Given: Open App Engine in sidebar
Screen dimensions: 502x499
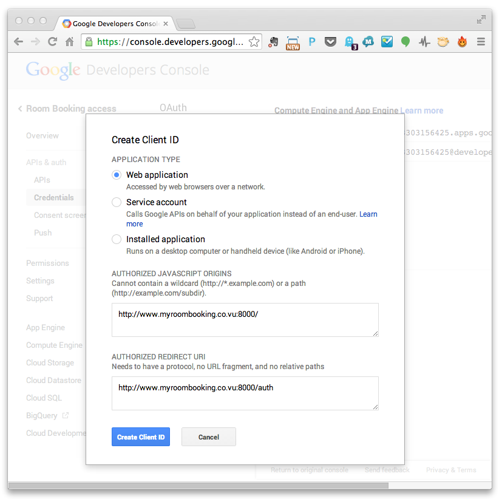Looking at the screenshot, I should click(46, 327).
